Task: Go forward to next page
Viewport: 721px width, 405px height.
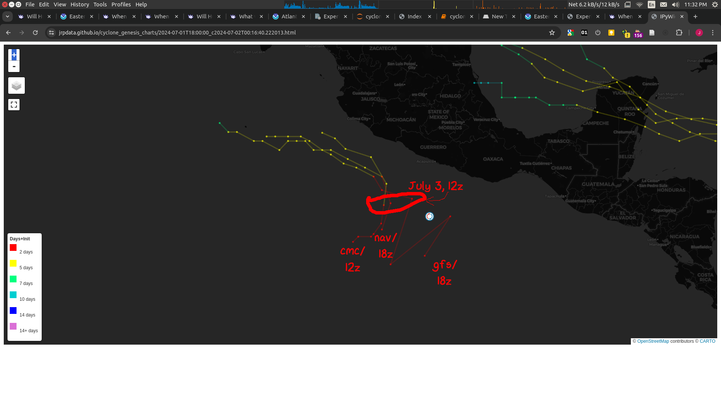Action: tap(22, 33)
